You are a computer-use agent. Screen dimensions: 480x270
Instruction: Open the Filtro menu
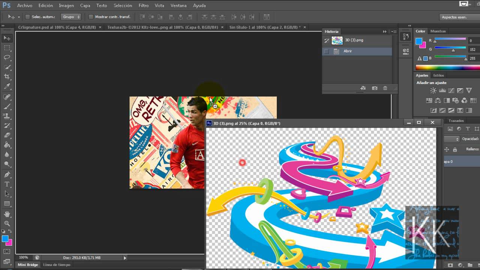coord(144,6)
